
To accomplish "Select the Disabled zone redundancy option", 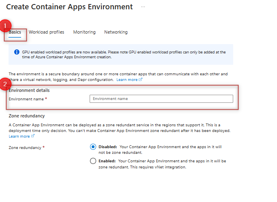I will 93,147.
